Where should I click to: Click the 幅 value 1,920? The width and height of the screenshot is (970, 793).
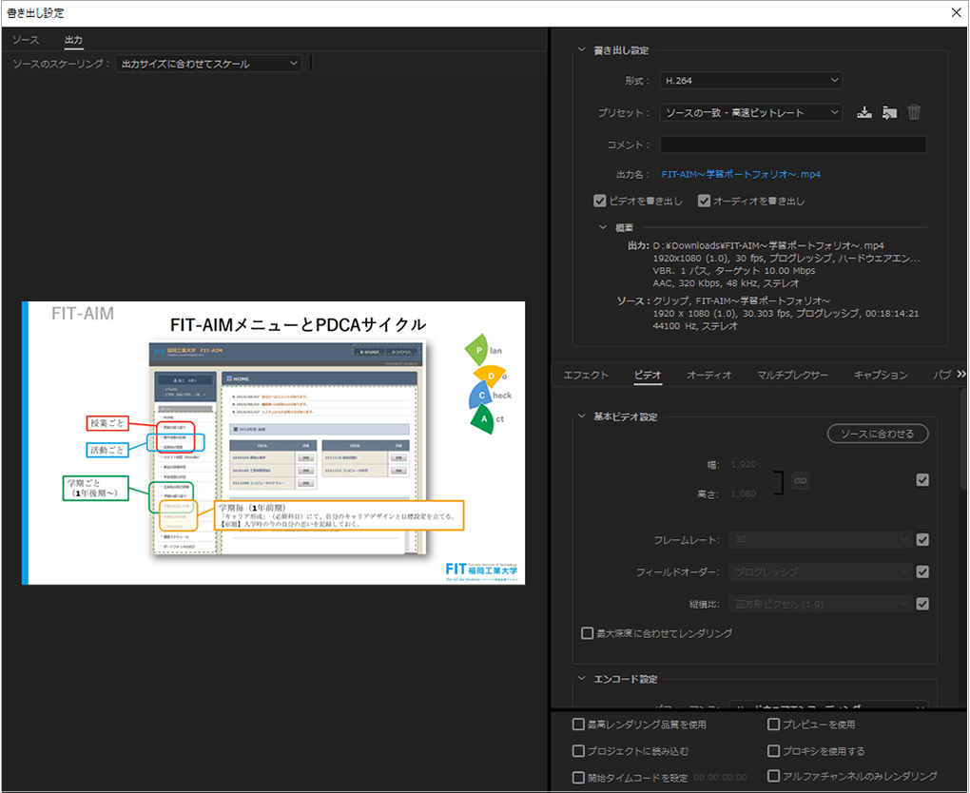click(743, 465)
